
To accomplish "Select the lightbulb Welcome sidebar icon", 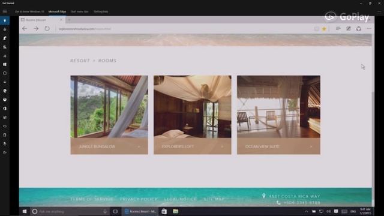I will (x=5, y=20).
